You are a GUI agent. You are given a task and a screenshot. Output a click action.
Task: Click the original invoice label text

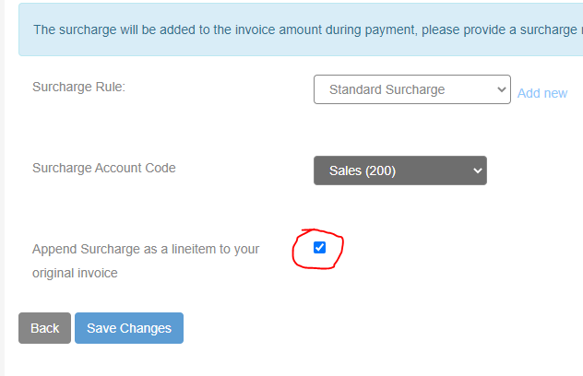[75, 273]
